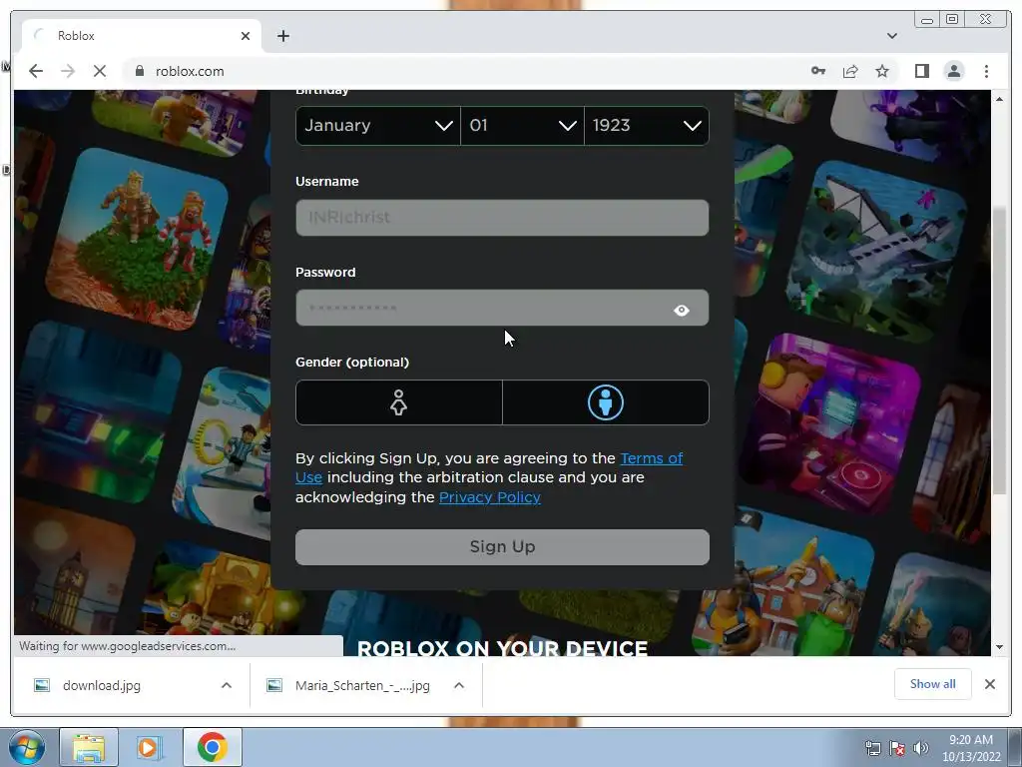Stop loading the page
This screenshot has width=1022, height=767.
click(99, 71)
